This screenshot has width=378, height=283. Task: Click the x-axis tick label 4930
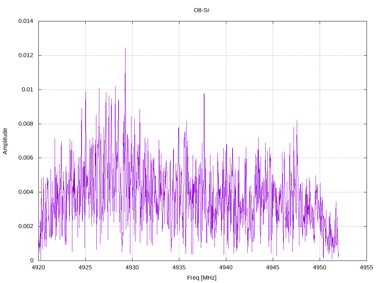tap(133, 268)
